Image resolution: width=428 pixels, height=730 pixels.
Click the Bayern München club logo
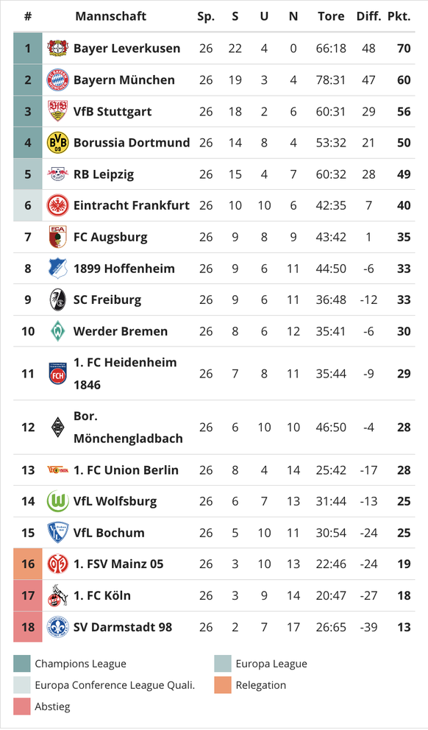(x=57, y=80)
